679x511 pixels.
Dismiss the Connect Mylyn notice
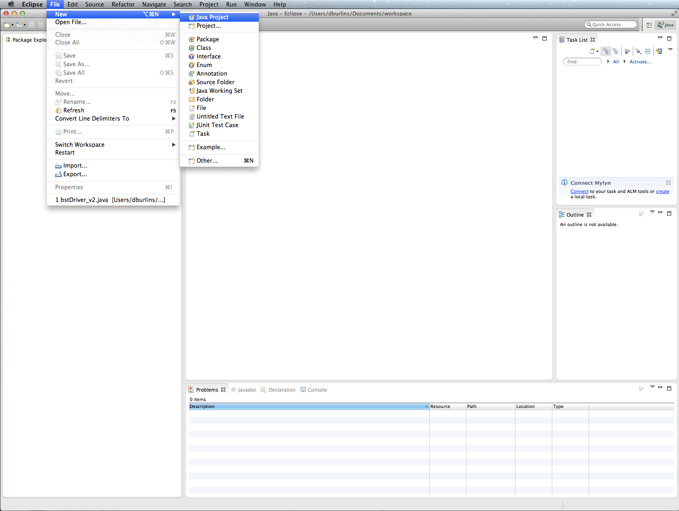pos(668,183)
